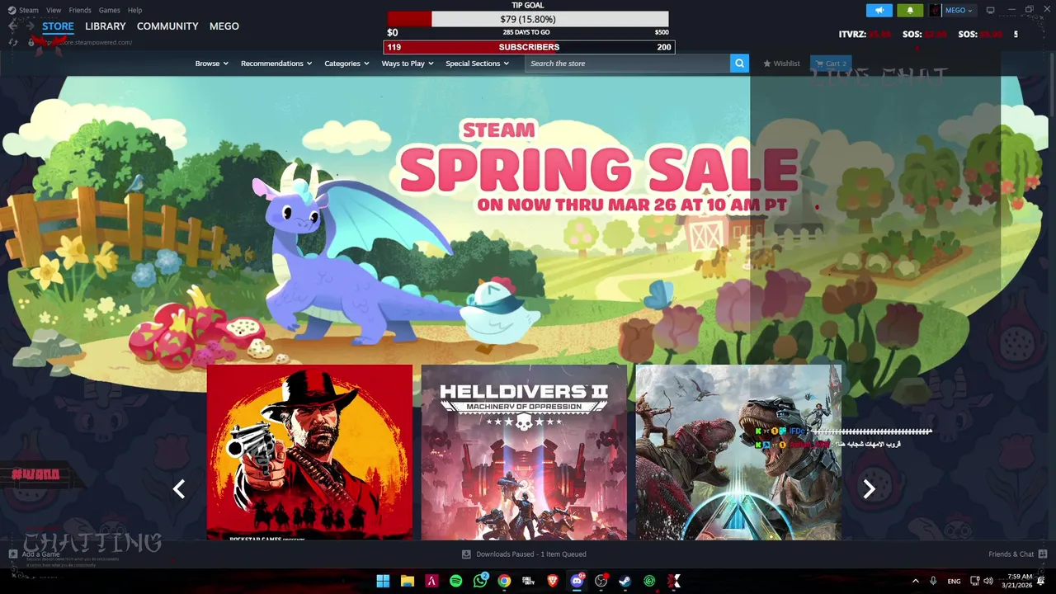This screenshot has height=594, width=1056.
Task: Click the blue announcements megaphone icon
Action: click(879, 10)
